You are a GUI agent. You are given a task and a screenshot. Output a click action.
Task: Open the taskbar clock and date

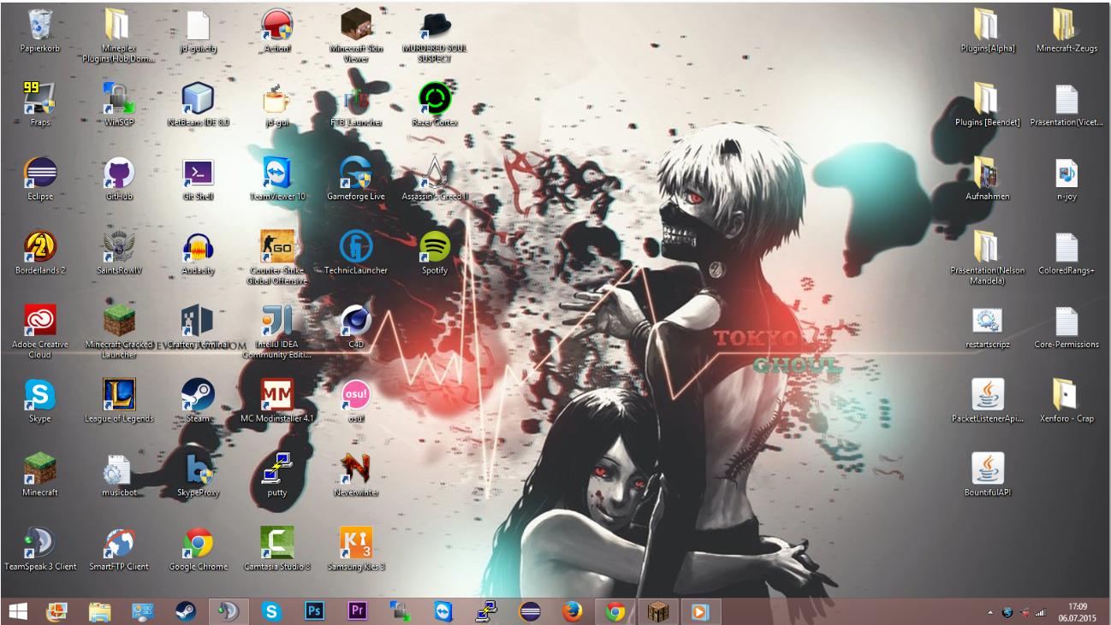[x=1077, y=611]
